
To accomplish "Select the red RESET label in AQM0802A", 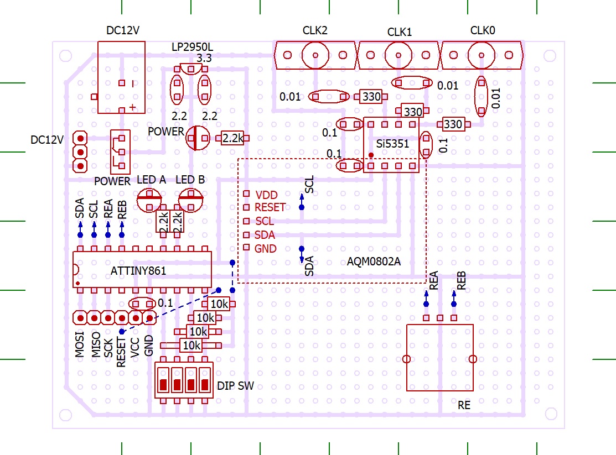I will [x=270, y=207].
